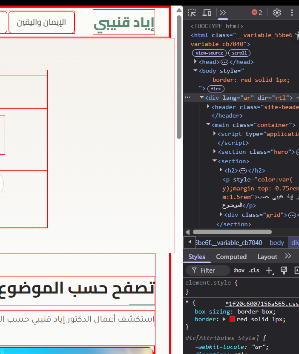Viewport: 299px width, 354px height.
Task: Expand the head element
Action: [x=195, y=61]
